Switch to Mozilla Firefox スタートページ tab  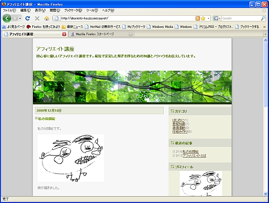(x=101, y=34)
